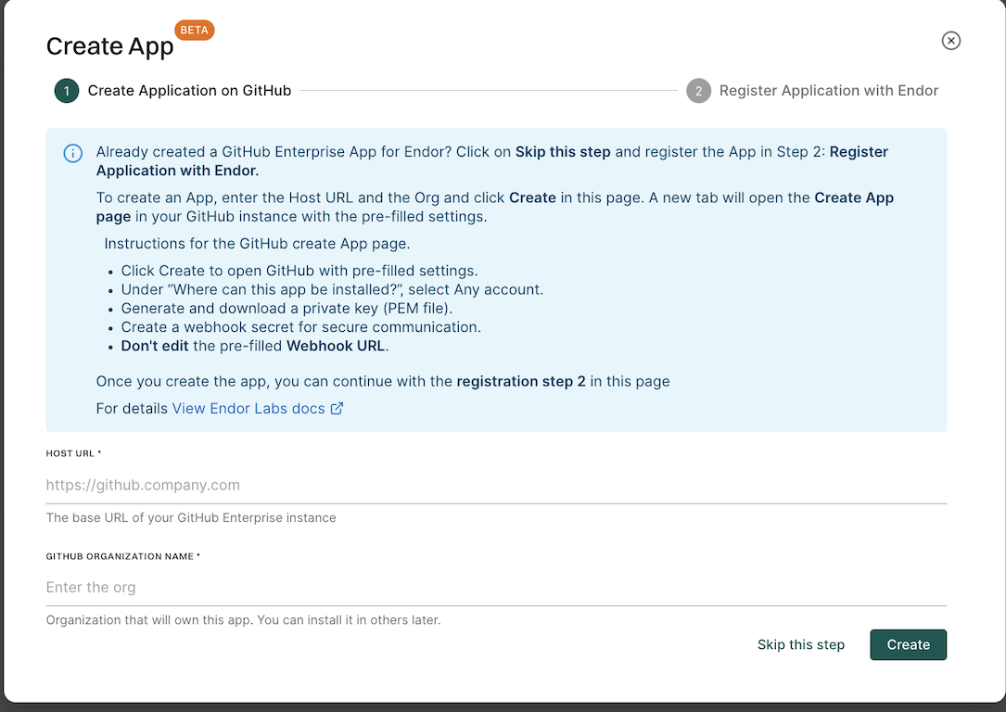
Task: Focus the GitHub Organization Name field
Action: click(371, 587)
